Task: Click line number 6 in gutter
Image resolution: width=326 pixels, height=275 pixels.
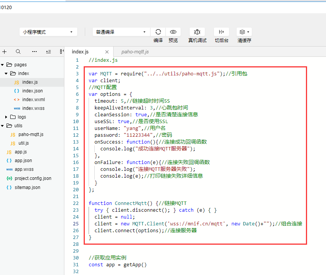Action: click(x=77, y=94)
